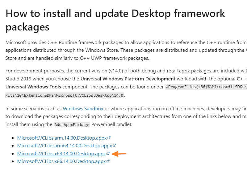The image size is (247, 171).
Task: Click external-link icon beside arm.14.00 package
Action: pos(109,138)
